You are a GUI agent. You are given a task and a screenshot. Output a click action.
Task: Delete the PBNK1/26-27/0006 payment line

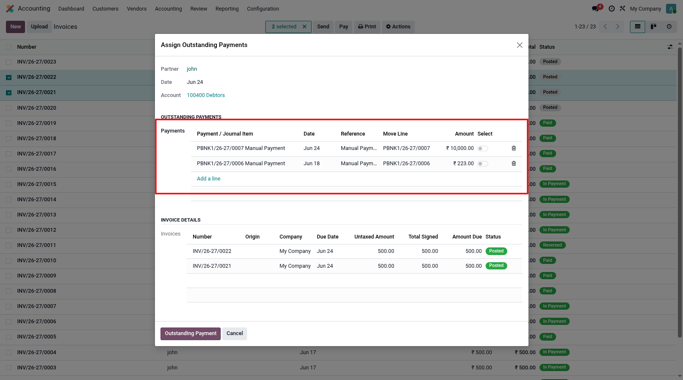pyautogui.click(x=514, y=164)
